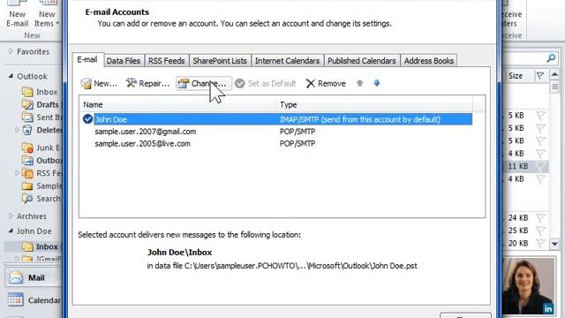Click the LinkedIn badge on the contact photo
Screen dimensions: 565x318
(x=548, y=308)
